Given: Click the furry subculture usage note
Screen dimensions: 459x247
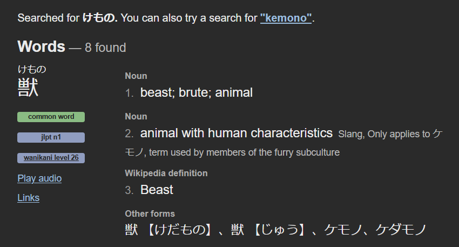Looking at the screenshot, I should pyautogui.click(x=244, y=152).
